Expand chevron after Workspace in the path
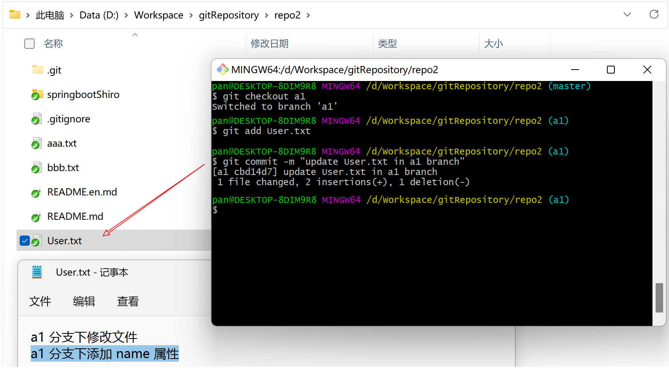Screen dimensions: 669x368 coord(191,15)
